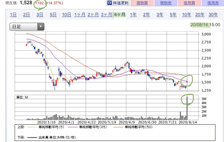Click the 2020/8/14 date axis label
This screenshot has width=224, height=142.
188,122
